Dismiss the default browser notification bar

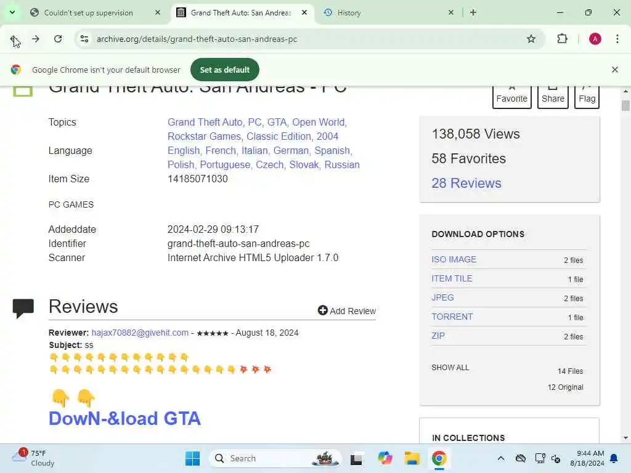point(615,70)
